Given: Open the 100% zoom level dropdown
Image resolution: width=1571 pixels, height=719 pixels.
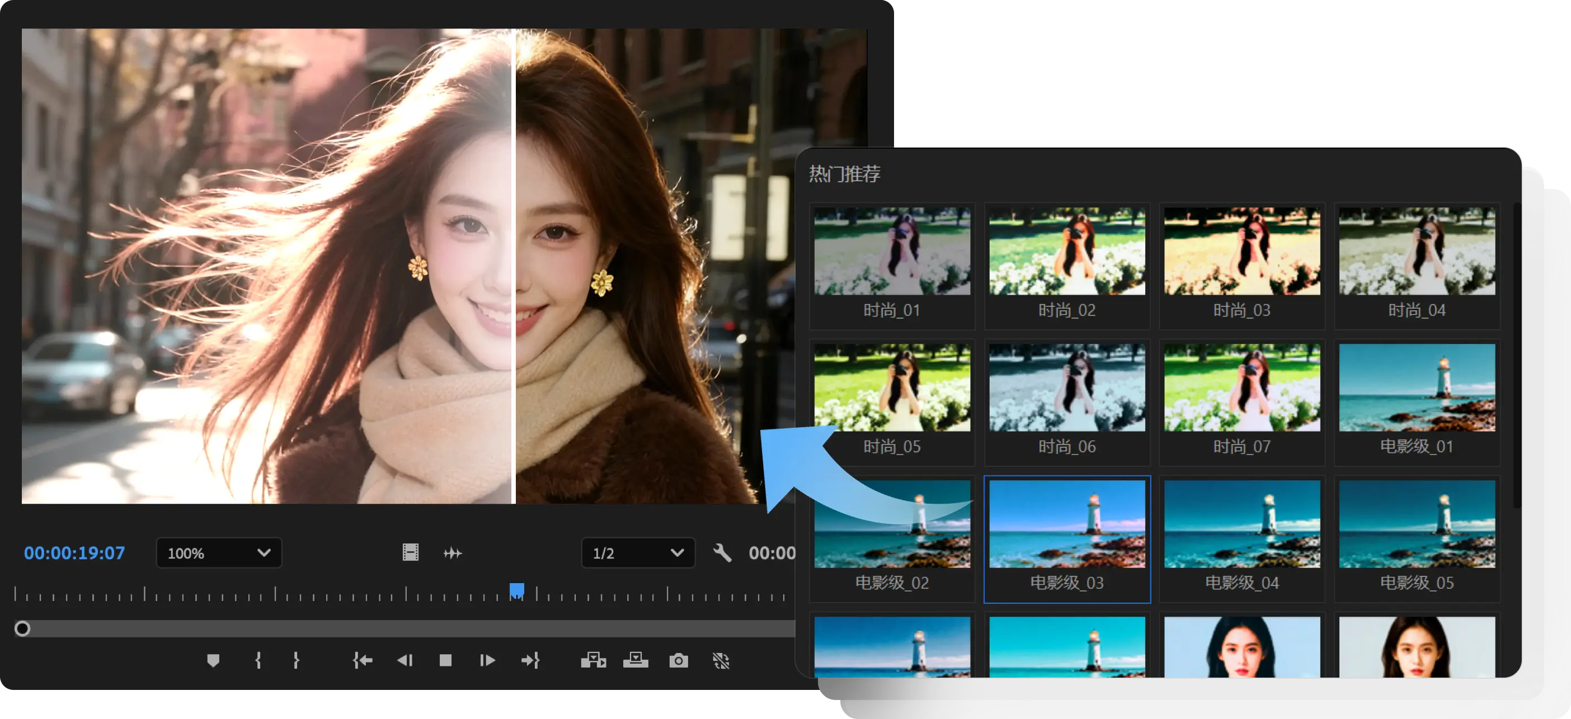Looking at the screenshot, I should (219, 554).
